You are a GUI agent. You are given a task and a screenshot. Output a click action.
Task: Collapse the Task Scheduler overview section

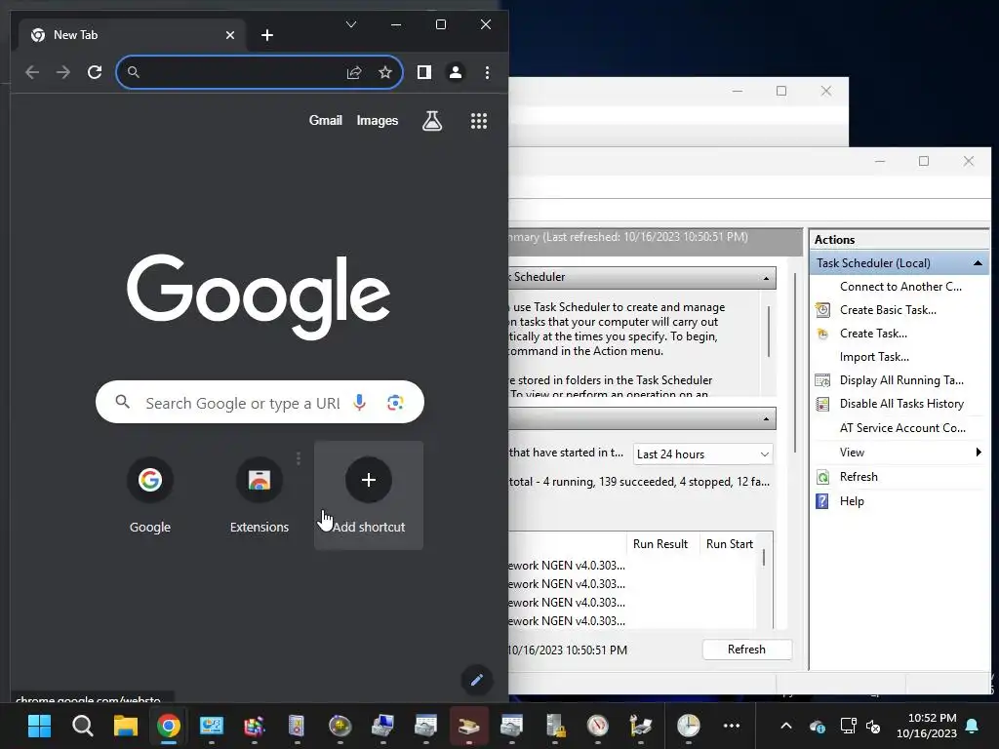tap(767, 278)
